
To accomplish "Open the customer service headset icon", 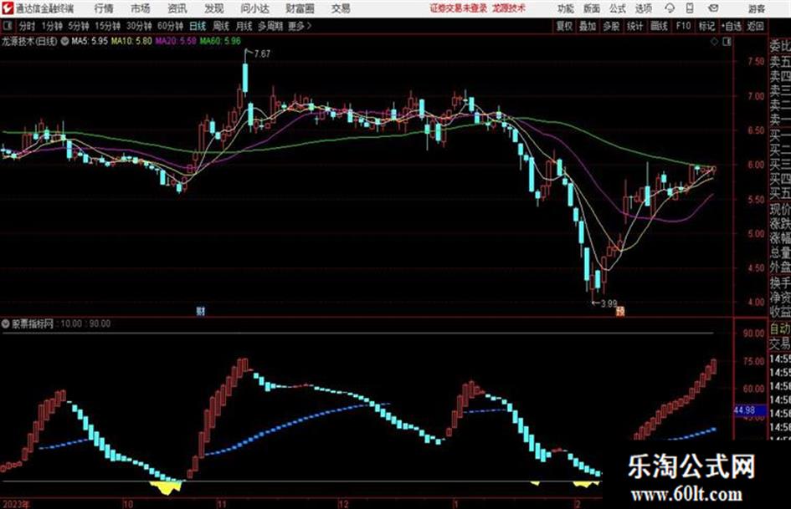I will point(670,8).
